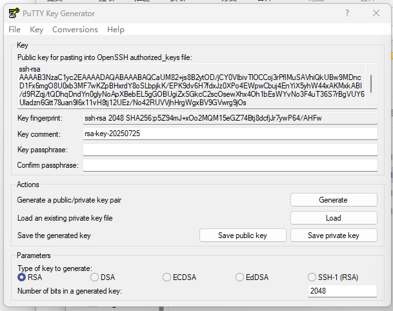The image size is (393, 311).
Task: Select the SSH-1 (RSA) key type
Action: pos(313,277)
